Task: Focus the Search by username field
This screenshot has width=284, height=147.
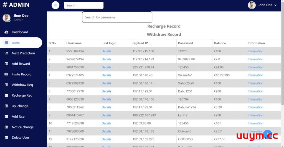Action: 117,17
